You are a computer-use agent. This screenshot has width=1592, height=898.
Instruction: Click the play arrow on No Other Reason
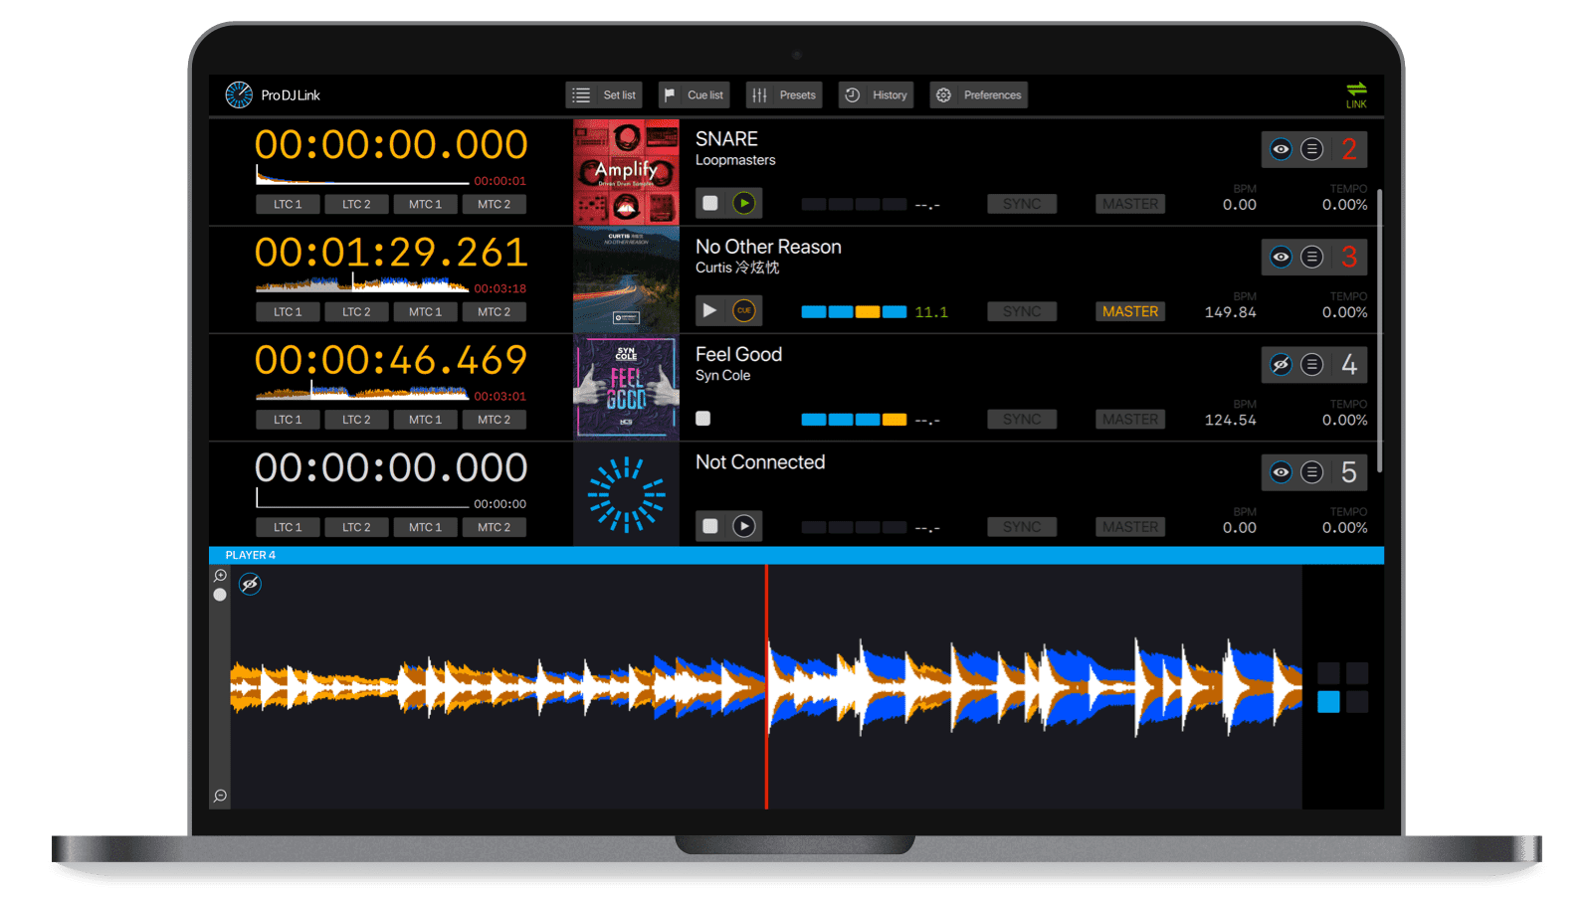tap(709, 311)
